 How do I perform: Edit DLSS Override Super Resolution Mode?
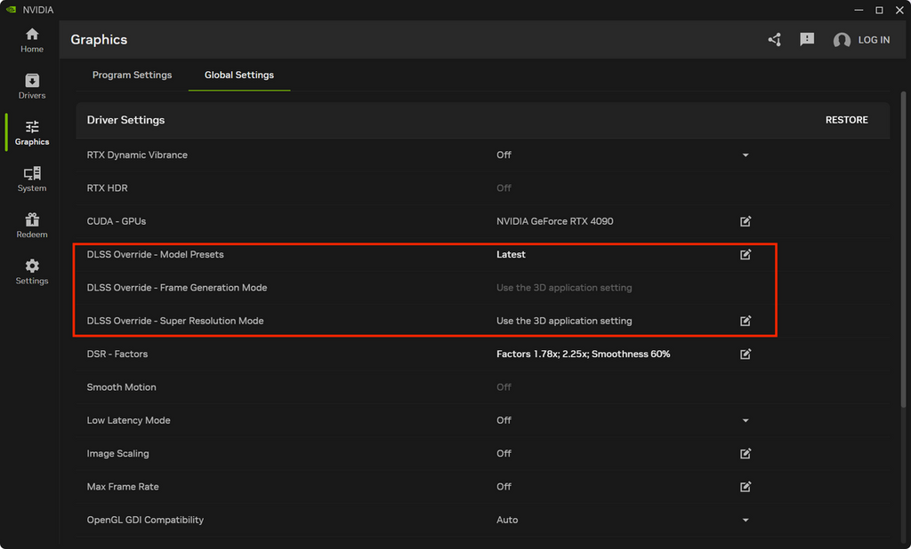746,321
